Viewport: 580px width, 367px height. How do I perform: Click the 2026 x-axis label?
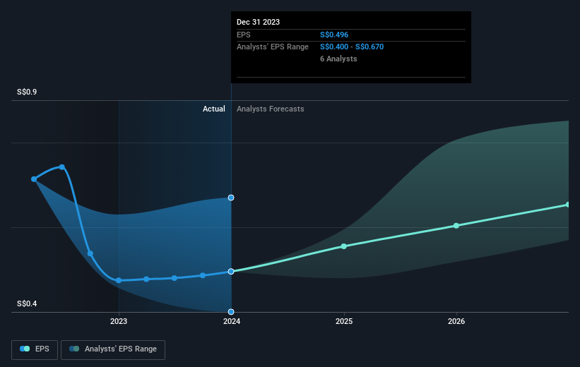(456, 321)
